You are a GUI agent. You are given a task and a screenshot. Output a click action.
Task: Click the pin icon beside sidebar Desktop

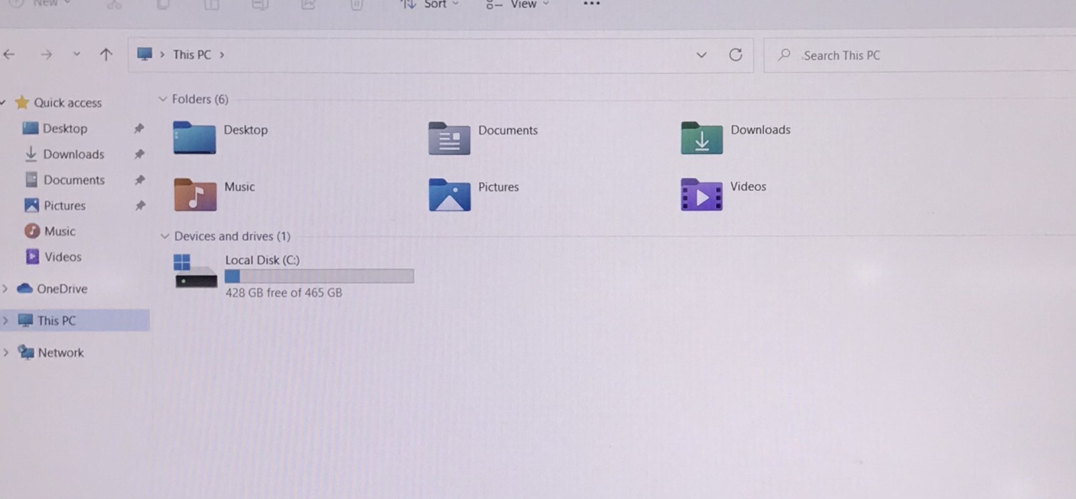[x=139, y=128]
